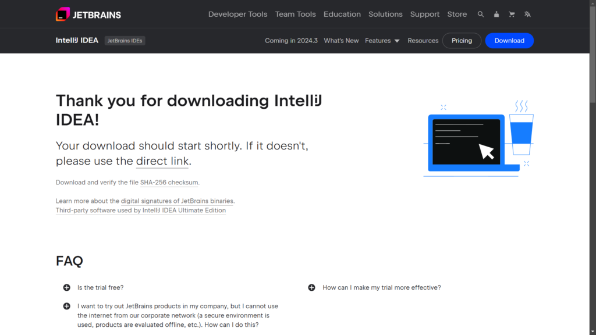Open the shopping cart icon
Image resolution: width=596 pixels, height=335 pixels.
(512, 14)
